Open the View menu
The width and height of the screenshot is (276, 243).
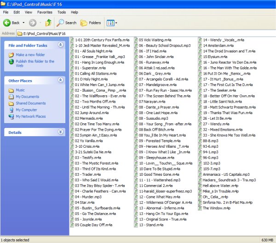pyautogui.click(x=29, y=12)
